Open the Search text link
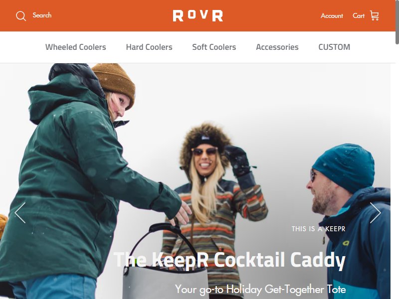Viewport: 399px width, 299px height. pos(42,15)
